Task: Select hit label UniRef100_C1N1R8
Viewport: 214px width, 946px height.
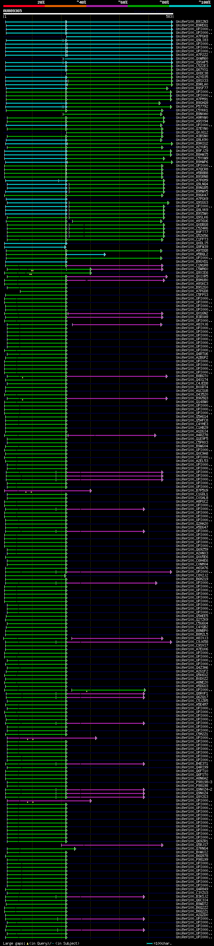Action: [x=192, y=265]
